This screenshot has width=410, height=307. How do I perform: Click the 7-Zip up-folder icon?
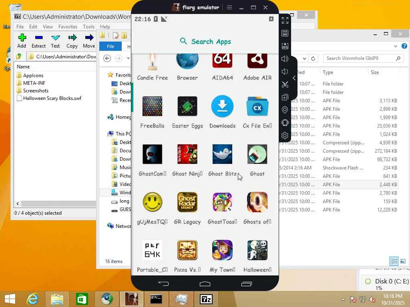click(19, 56)
